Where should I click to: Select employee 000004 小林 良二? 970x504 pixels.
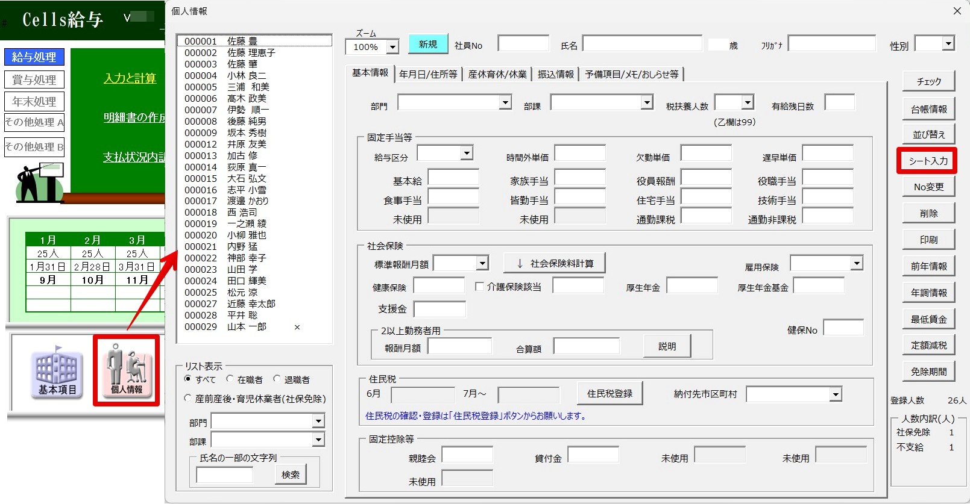(254, 75)
